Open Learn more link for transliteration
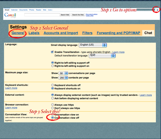The height and width of the screenshot is (139, 161). click(118, 52)
